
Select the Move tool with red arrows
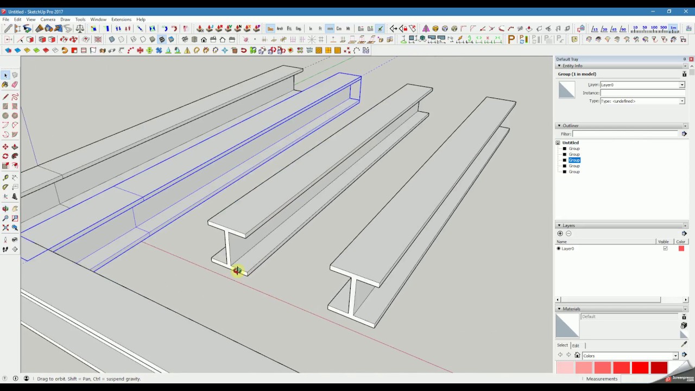[x=5, y=147]
